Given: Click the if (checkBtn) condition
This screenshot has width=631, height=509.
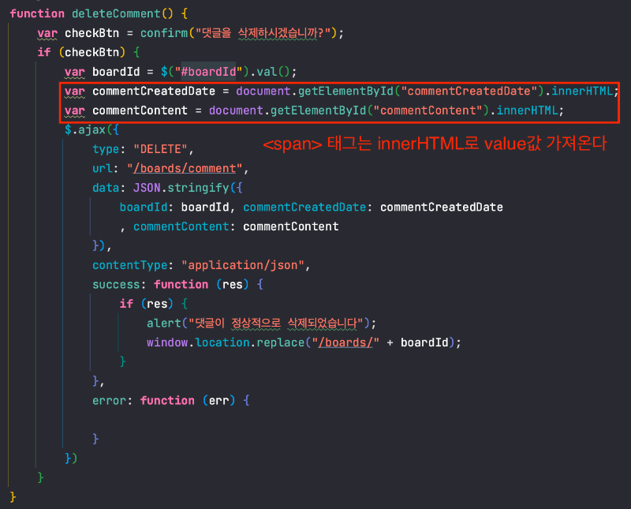Looking at the screenshot, I should coord(82,52).
